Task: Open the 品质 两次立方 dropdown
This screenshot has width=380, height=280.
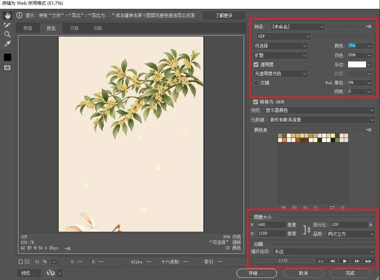Action: [350, 234]
